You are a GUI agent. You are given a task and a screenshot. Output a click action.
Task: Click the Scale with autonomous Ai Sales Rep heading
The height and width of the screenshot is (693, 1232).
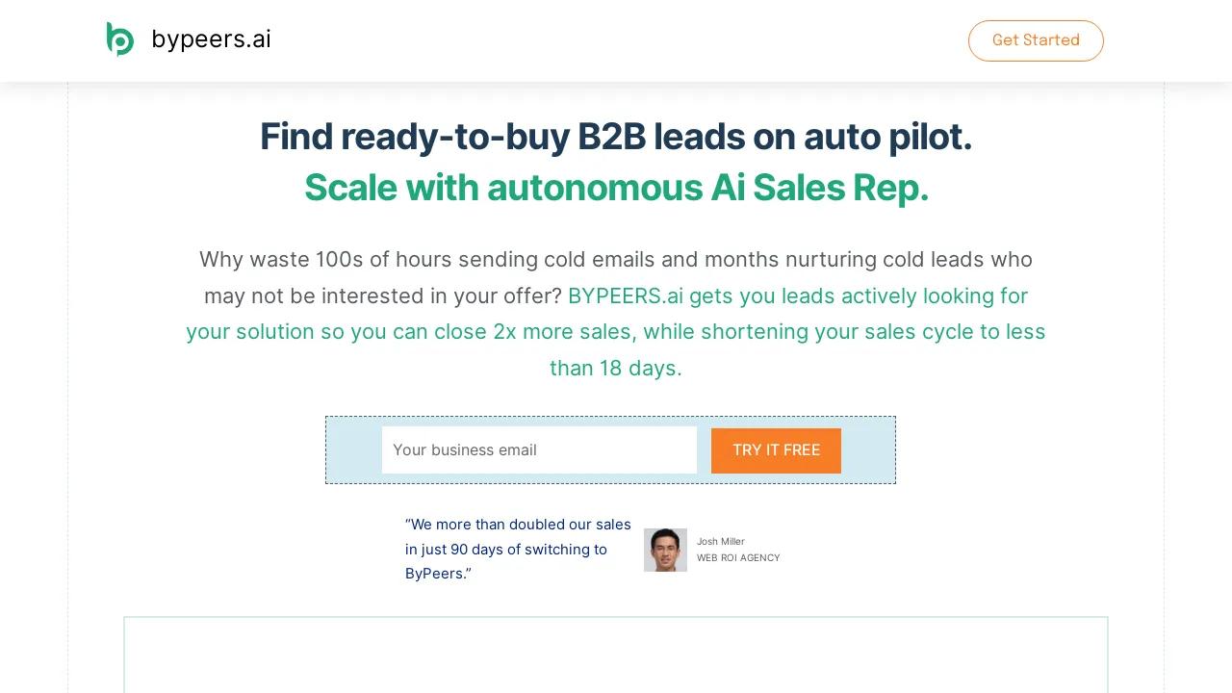click(x=616, y=188)
